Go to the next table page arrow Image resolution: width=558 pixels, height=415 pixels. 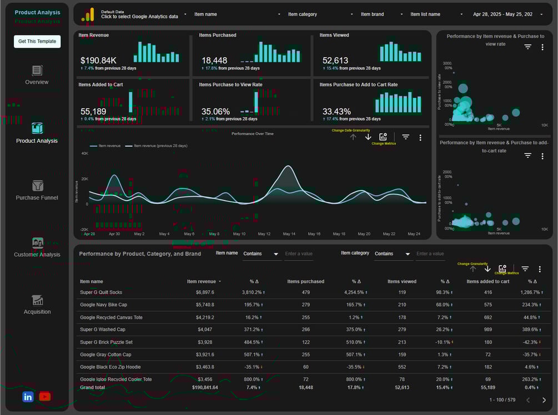point(544,400)
